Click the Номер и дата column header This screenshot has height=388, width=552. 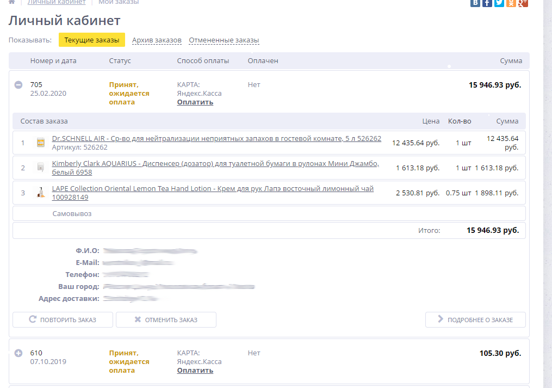(x=53, y=60)
